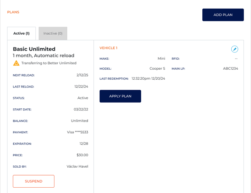
Task: Click the Visa ****5533 payment value
Action: pyautogui.click(x=77, y=132)
